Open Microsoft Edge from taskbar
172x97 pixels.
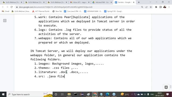pos(107,94)
